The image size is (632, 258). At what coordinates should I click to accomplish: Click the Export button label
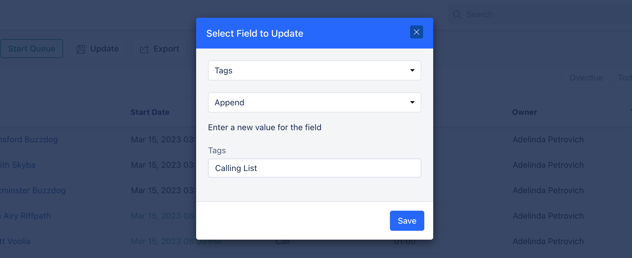point(166,49)
